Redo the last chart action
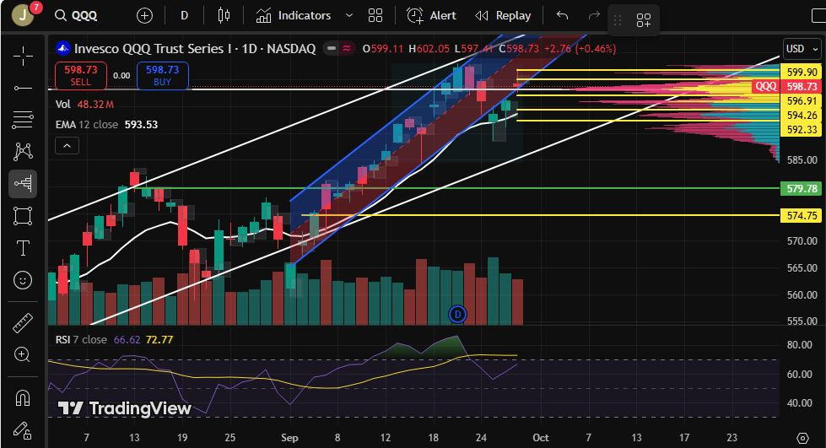Viewport: 826px width, 448px height. (x=594, y=16)
